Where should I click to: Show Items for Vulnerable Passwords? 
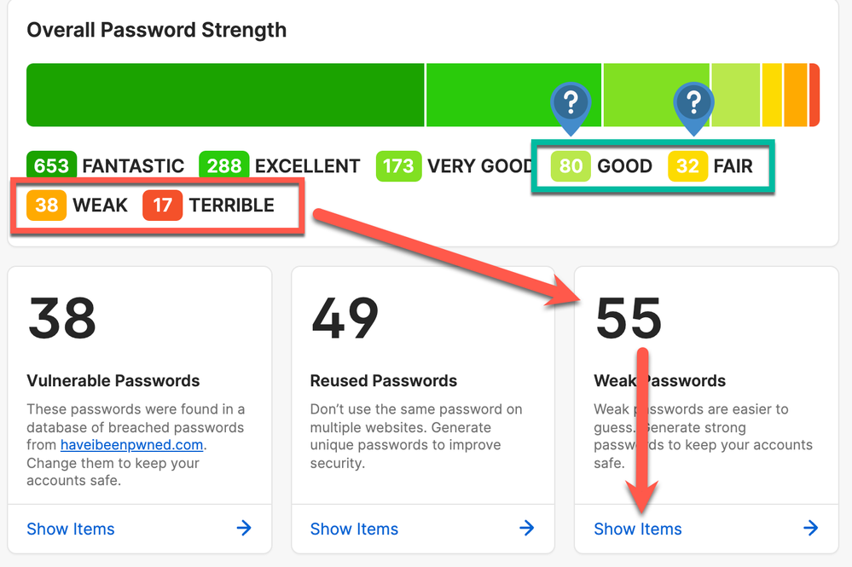71,529
